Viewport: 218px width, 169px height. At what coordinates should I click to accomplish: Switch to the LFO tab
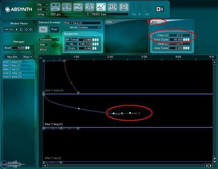click(109, 22)
